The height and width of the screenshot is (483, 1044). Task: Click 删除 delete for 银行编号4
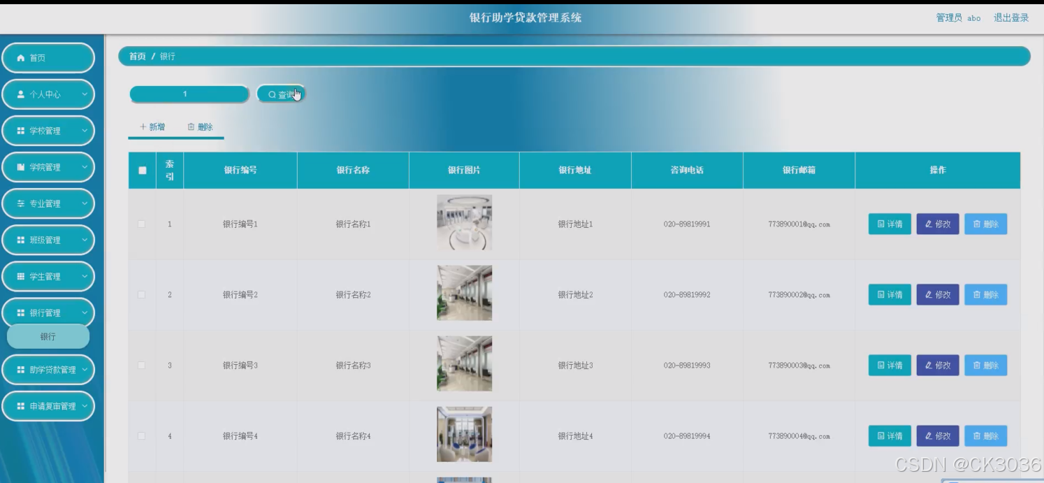[986, 436]
